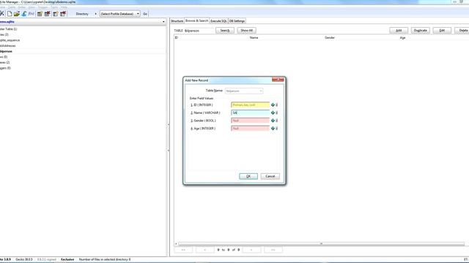469x263 pixels.
Task: Select tblAddresses table in tree
Action: point(8,45)
